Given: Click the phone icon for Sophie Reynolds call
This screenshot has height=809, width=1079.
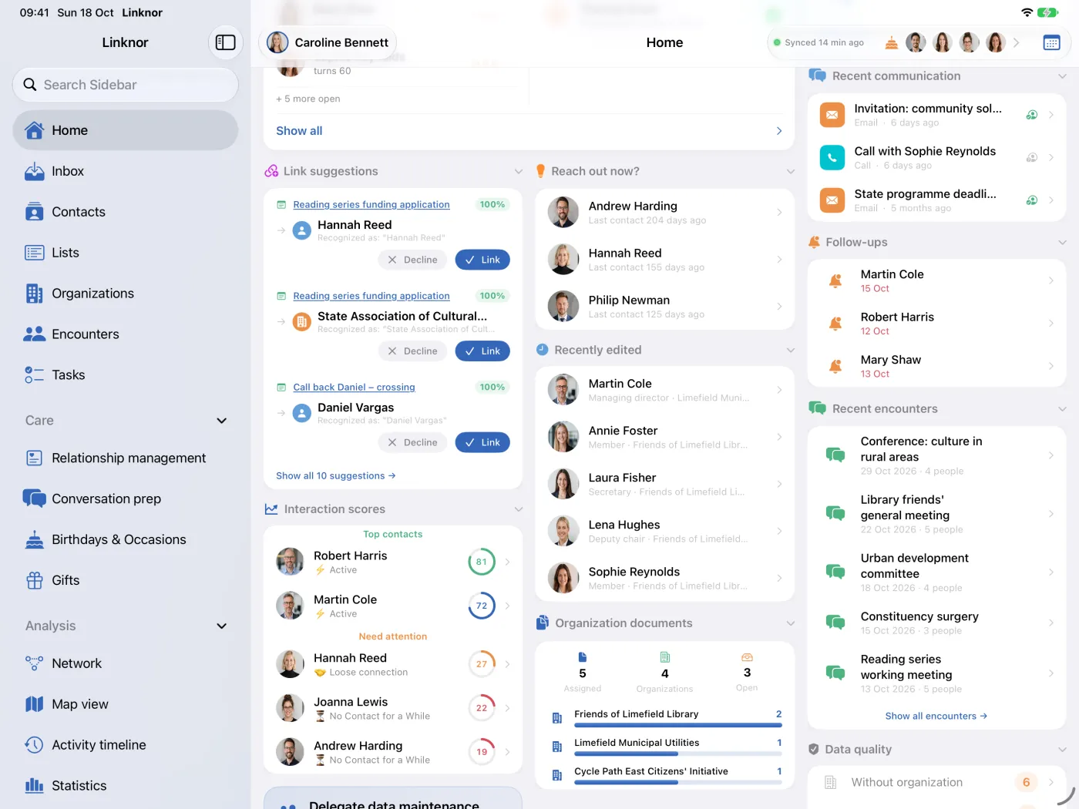Looking at the screenshot, I should point(832,158).
